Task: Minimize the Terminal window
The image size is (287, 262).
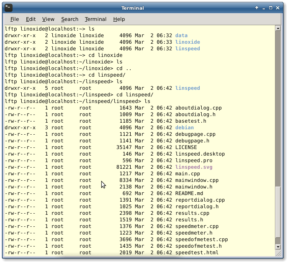Action: [x=264, y=8]
